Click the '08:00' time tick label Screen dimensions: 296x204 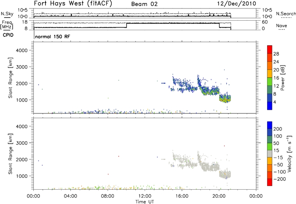(x=108, y=196)
